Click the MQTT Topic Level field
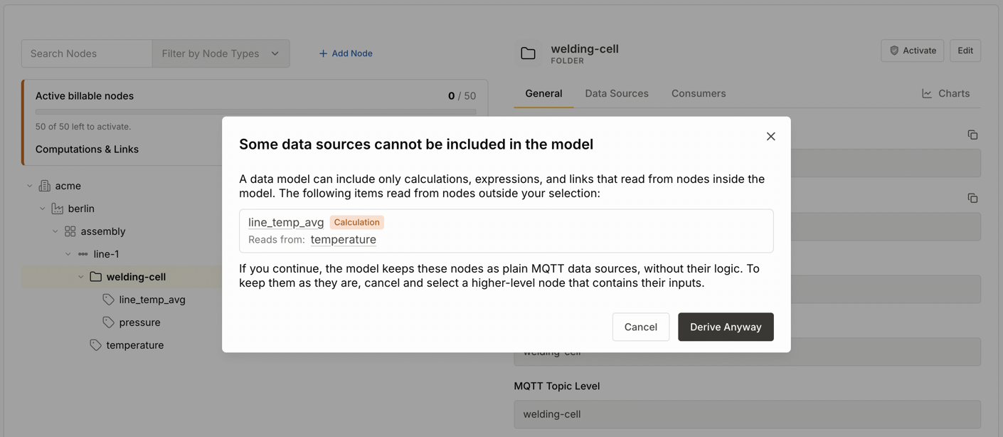The image size is (1003, 437). pyautogui.click(x=747, y=414)
